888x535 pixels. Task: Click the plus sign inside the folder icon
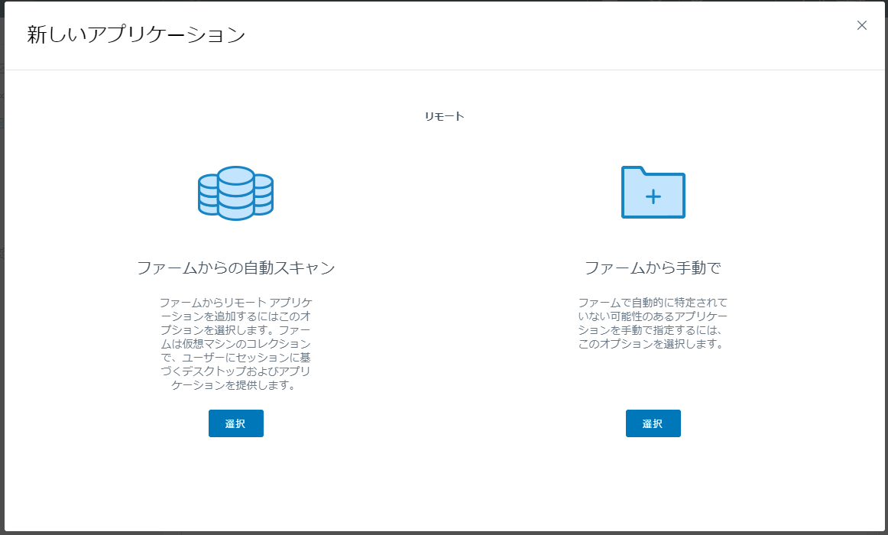pyautogui.click(x=653, y=196)
